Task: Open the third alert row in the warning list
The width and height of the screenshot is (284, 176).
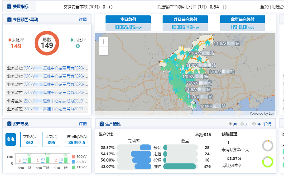Action: 47,84
